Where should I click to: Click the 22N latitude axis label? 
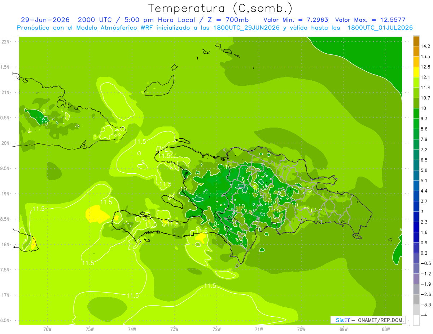(x=6, y=42)
